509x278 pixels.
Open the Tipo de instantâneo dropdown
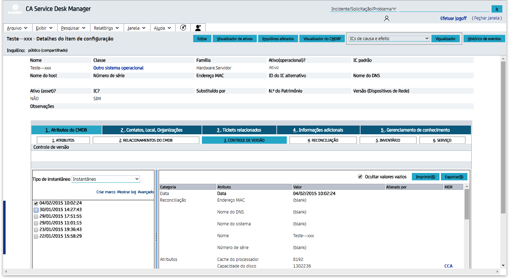(106, 179)
